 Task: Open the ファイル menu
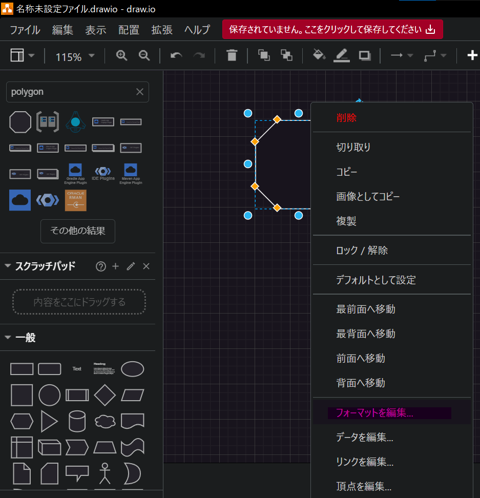[x=25, y=30]
